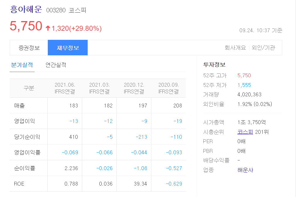Viewport: 296px width, 197px height.
Task: Click the 순이익률 value 2.236
Action: point(71,168)
